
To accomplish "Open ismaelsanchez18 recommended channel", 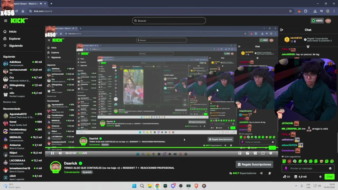I will pos(22,170).
